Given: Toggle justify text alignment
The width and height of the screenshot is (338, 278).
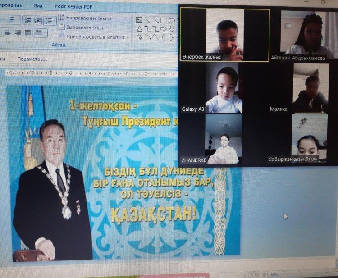Looking at the screenshot, I should click(28, 32).
